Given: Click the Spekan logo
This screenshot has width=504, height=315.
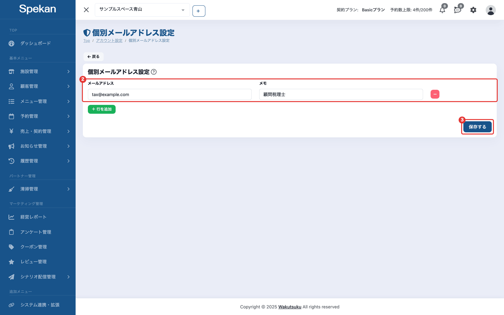Looking at the screenshot, I should click(x=37, y=9).
